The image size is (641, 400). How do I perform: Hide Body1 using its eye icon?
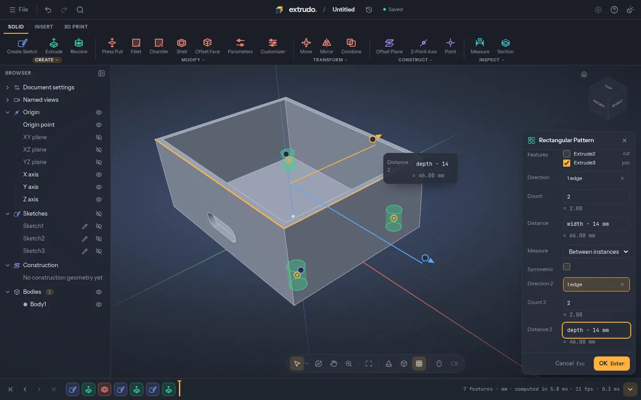tap(99, 304)
